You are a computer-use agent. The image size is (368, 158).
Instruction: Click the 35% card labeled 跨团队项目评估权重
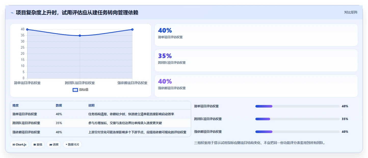pos(256,60)
